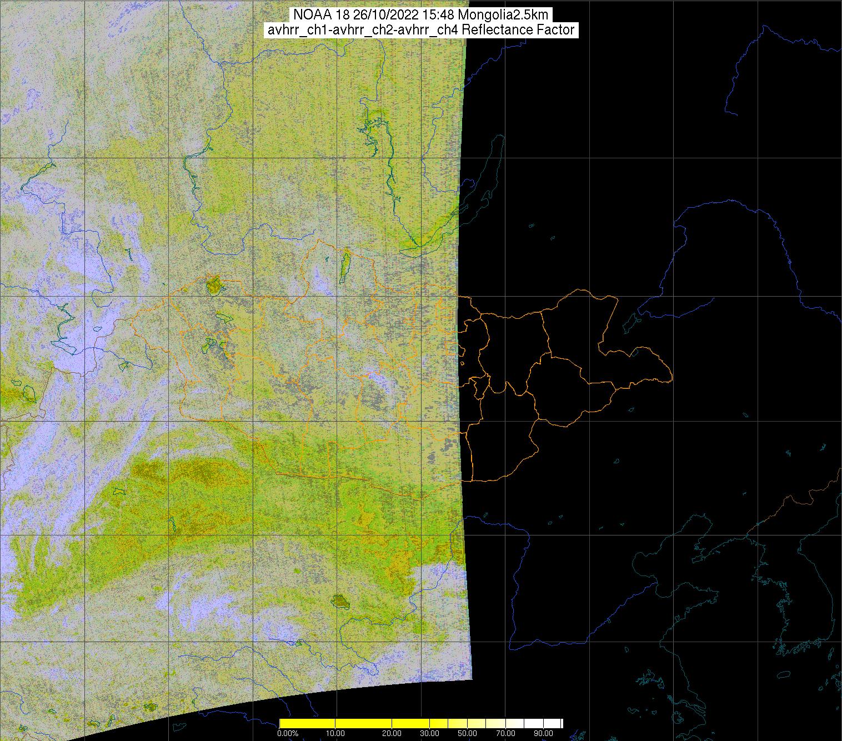Image resolution: width=842 pixels, height=741 pixels.
Task: Click the 30.00 colorbar tick label
Action: click(x=430, y=734)
